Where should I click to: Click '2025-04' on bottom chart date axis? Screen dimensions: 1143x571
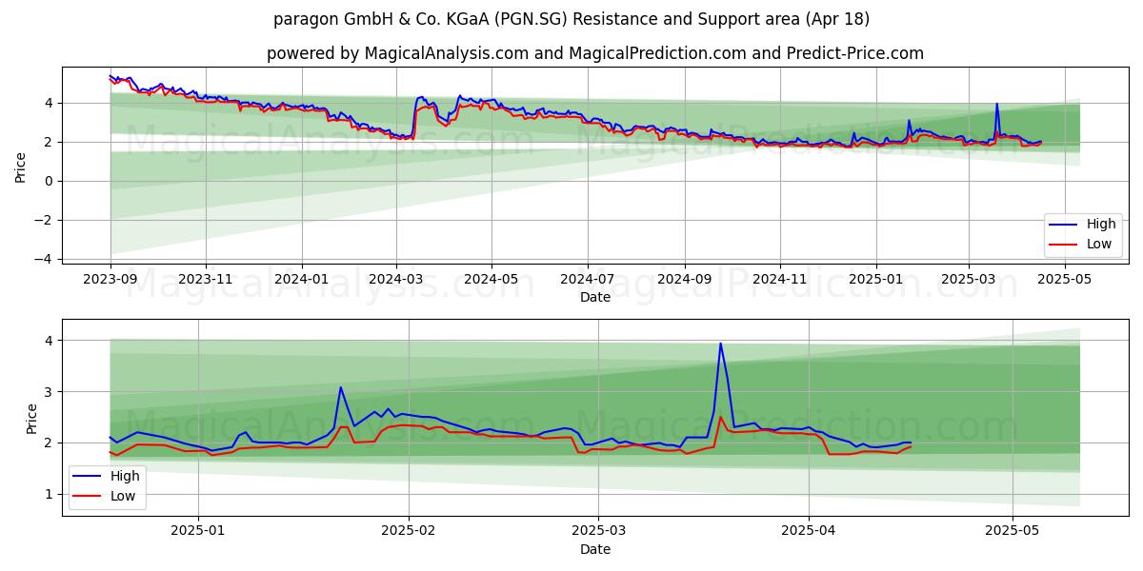coord(809,532)
